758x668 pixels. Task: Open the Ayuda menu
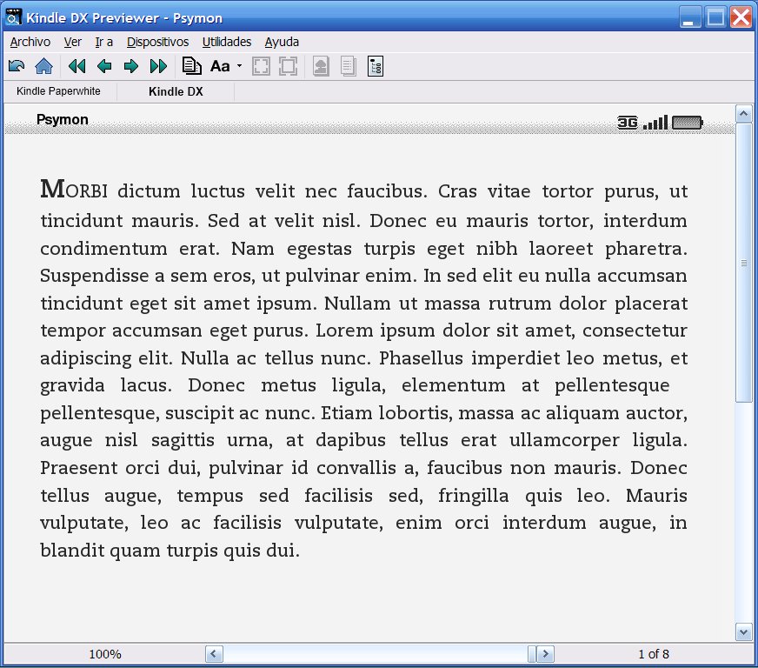click(x=282, y=42)
